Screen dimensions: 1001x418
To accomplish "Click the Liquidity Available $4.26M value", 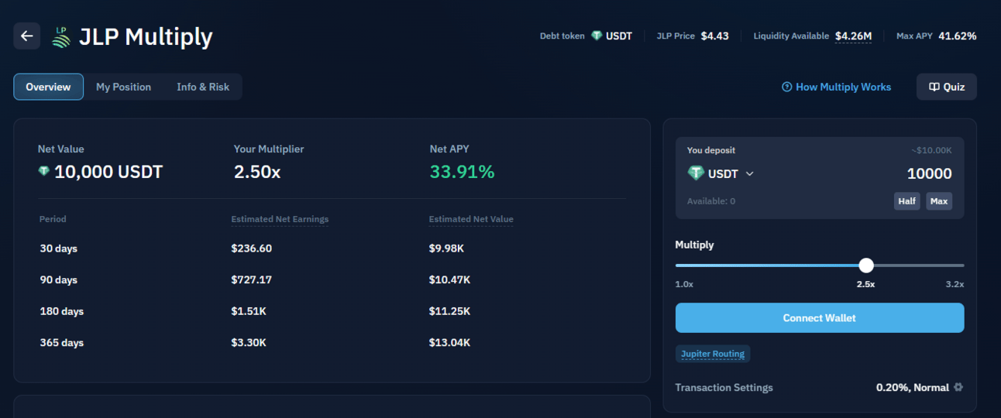I will (x=853, y=36).
